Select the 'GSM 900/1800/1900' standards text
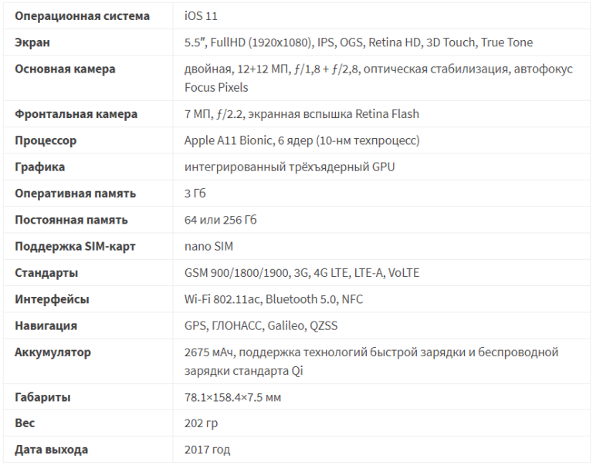The height and width of the screenshot is (465, 593). click(x=236, y=273)
